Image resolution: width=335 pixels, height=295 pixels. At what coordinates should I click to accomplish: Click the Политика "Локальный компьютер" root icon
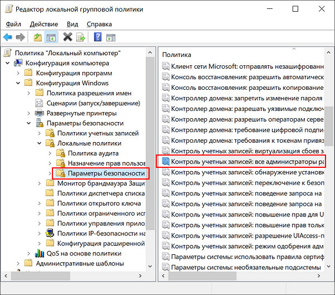(7, 53)
